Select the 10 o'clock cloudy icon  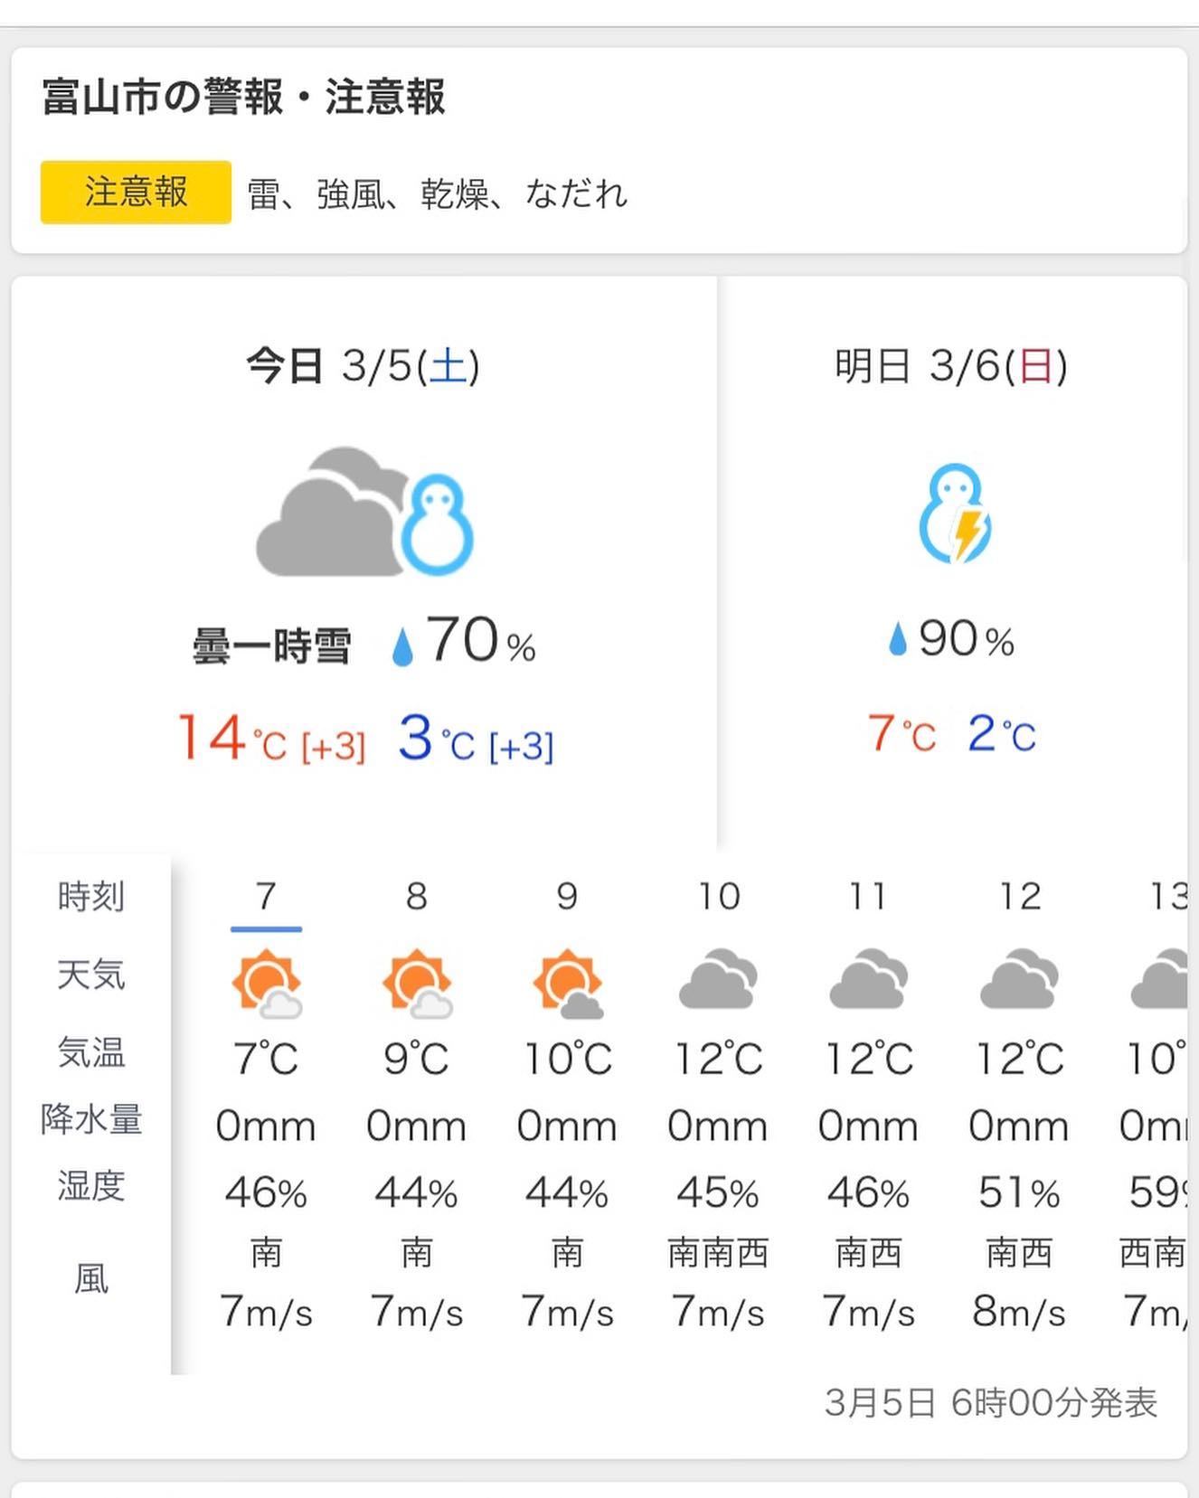click(x=718, y=979)
